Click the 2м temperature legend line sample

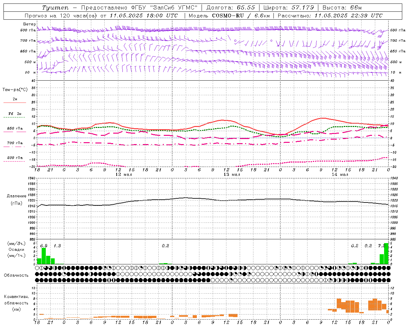pos(15,103)
